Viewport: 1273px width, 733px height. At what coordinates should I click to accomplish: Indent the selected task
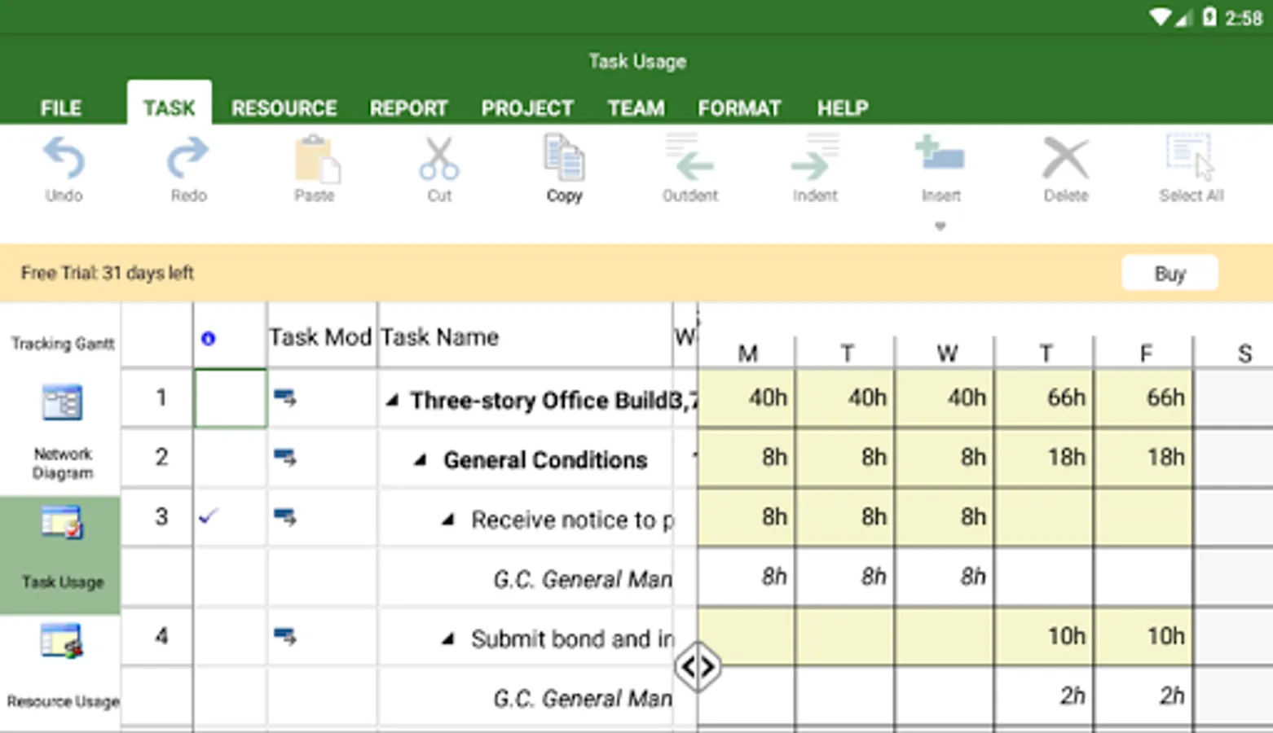(814, 158)
